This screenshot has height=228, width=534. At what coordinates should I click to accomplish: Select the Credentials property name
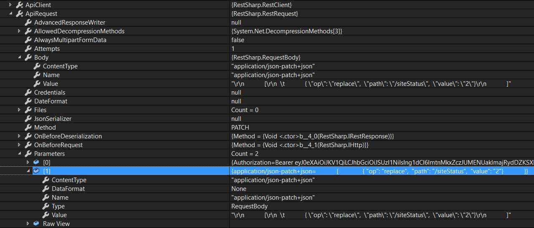pos(50,93)
